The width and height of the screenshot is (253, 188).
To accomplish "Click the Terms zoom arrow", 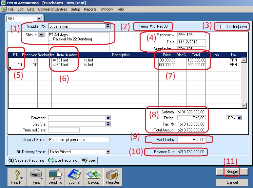I will click(152, 26).
